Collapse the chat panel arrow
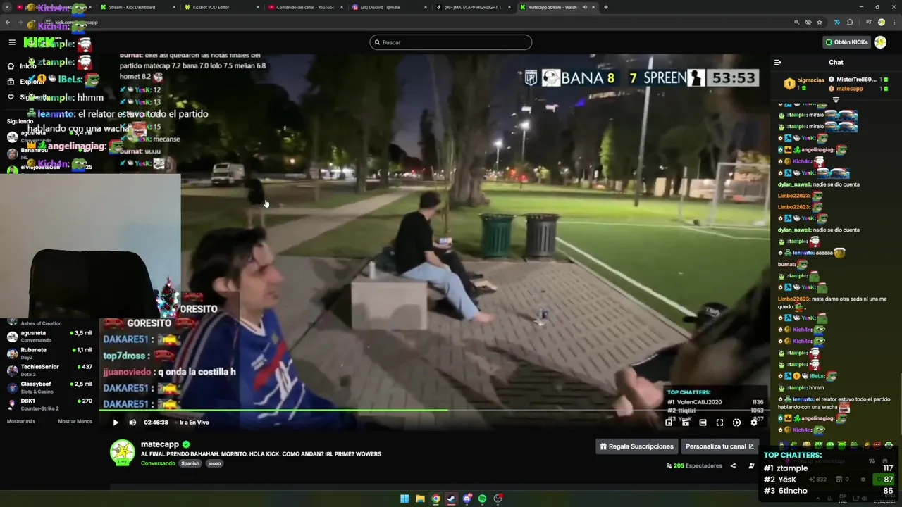The image size is (902, 507). click(x=778, y=62)
